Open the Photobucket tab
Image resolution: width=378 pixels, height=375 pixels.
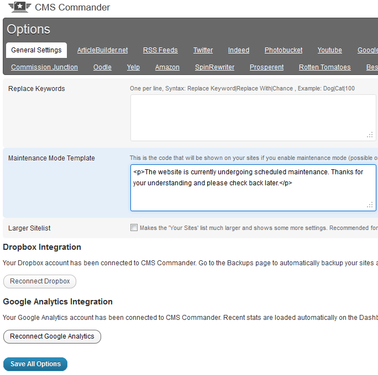pos(283,50)
